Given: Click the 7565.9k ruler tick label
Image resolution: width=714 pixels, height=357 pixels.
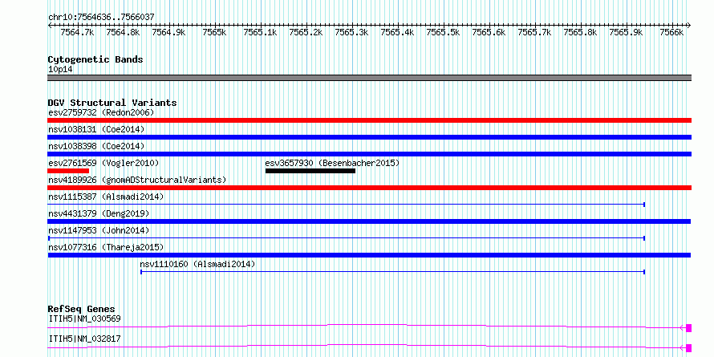Looking at the screenshot, I should coord(627,32).
